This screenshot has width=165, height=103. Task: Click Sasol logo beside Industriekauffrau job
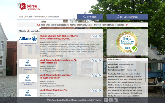point(28,78)
